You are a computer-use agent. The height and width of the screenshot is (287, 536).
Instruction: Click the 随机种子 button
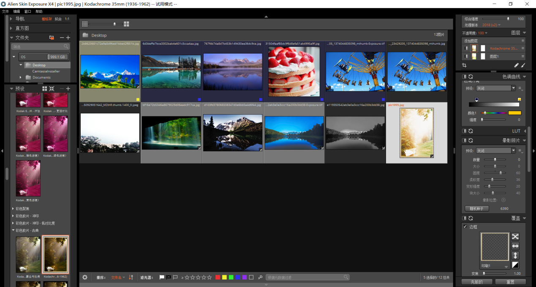click(x=476, y=209)
